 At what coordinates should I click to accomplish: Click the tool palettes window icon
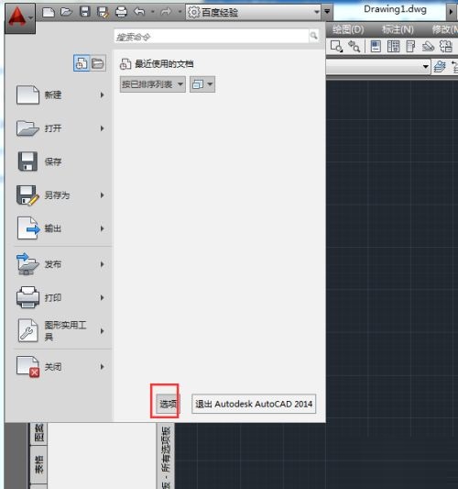(x=410, y=47)
